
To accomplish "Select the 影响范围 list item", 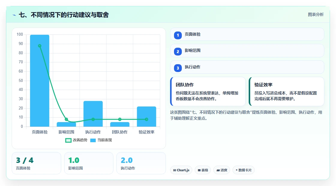I will (x=247, y=51).
